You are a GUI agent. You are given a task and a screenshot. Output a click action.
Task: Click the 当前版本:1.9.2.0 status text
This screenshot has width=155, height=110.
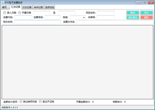click(10, 107)
